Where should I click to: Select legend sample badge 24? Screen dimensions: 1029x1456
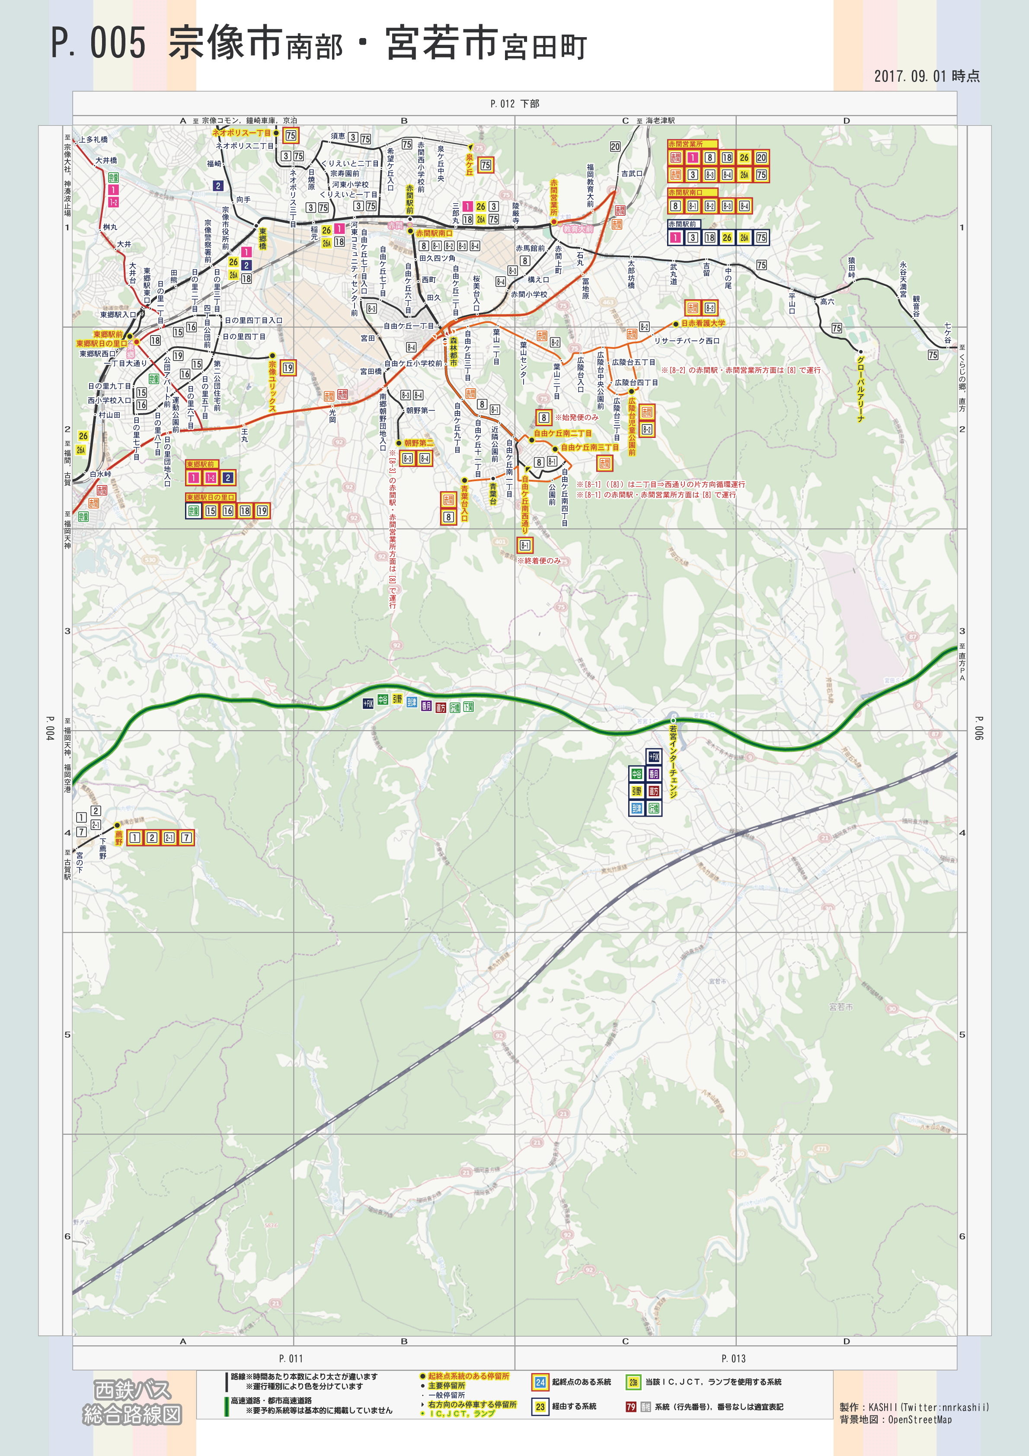[540, 1383]
